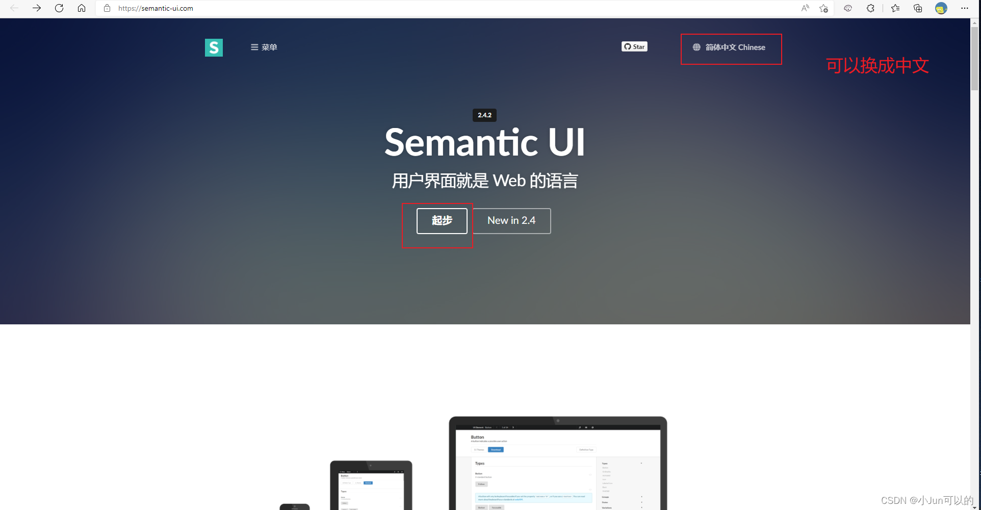Open the 简体中文 Chinese language dropdown

[729, 47]
